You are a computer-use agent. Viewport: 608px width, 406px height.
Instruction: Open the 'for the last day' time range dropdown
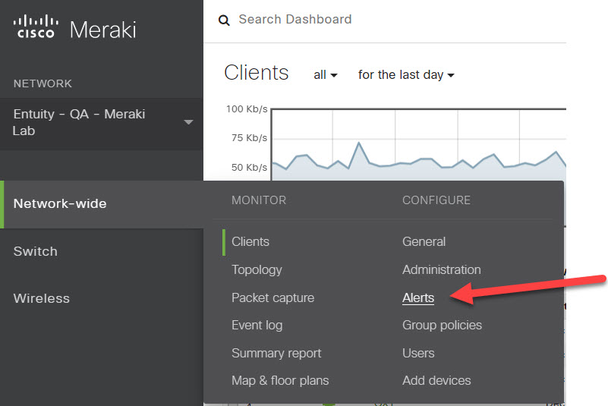[406, 74]
